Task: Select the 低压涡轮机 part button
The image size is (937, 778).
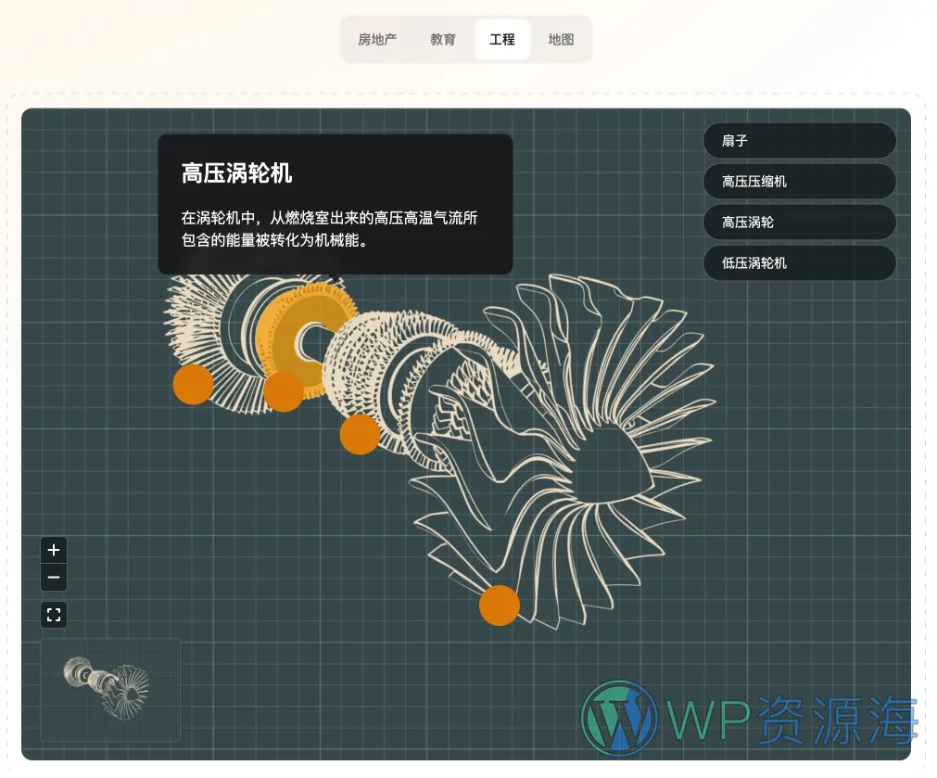Action: point(799,263)
